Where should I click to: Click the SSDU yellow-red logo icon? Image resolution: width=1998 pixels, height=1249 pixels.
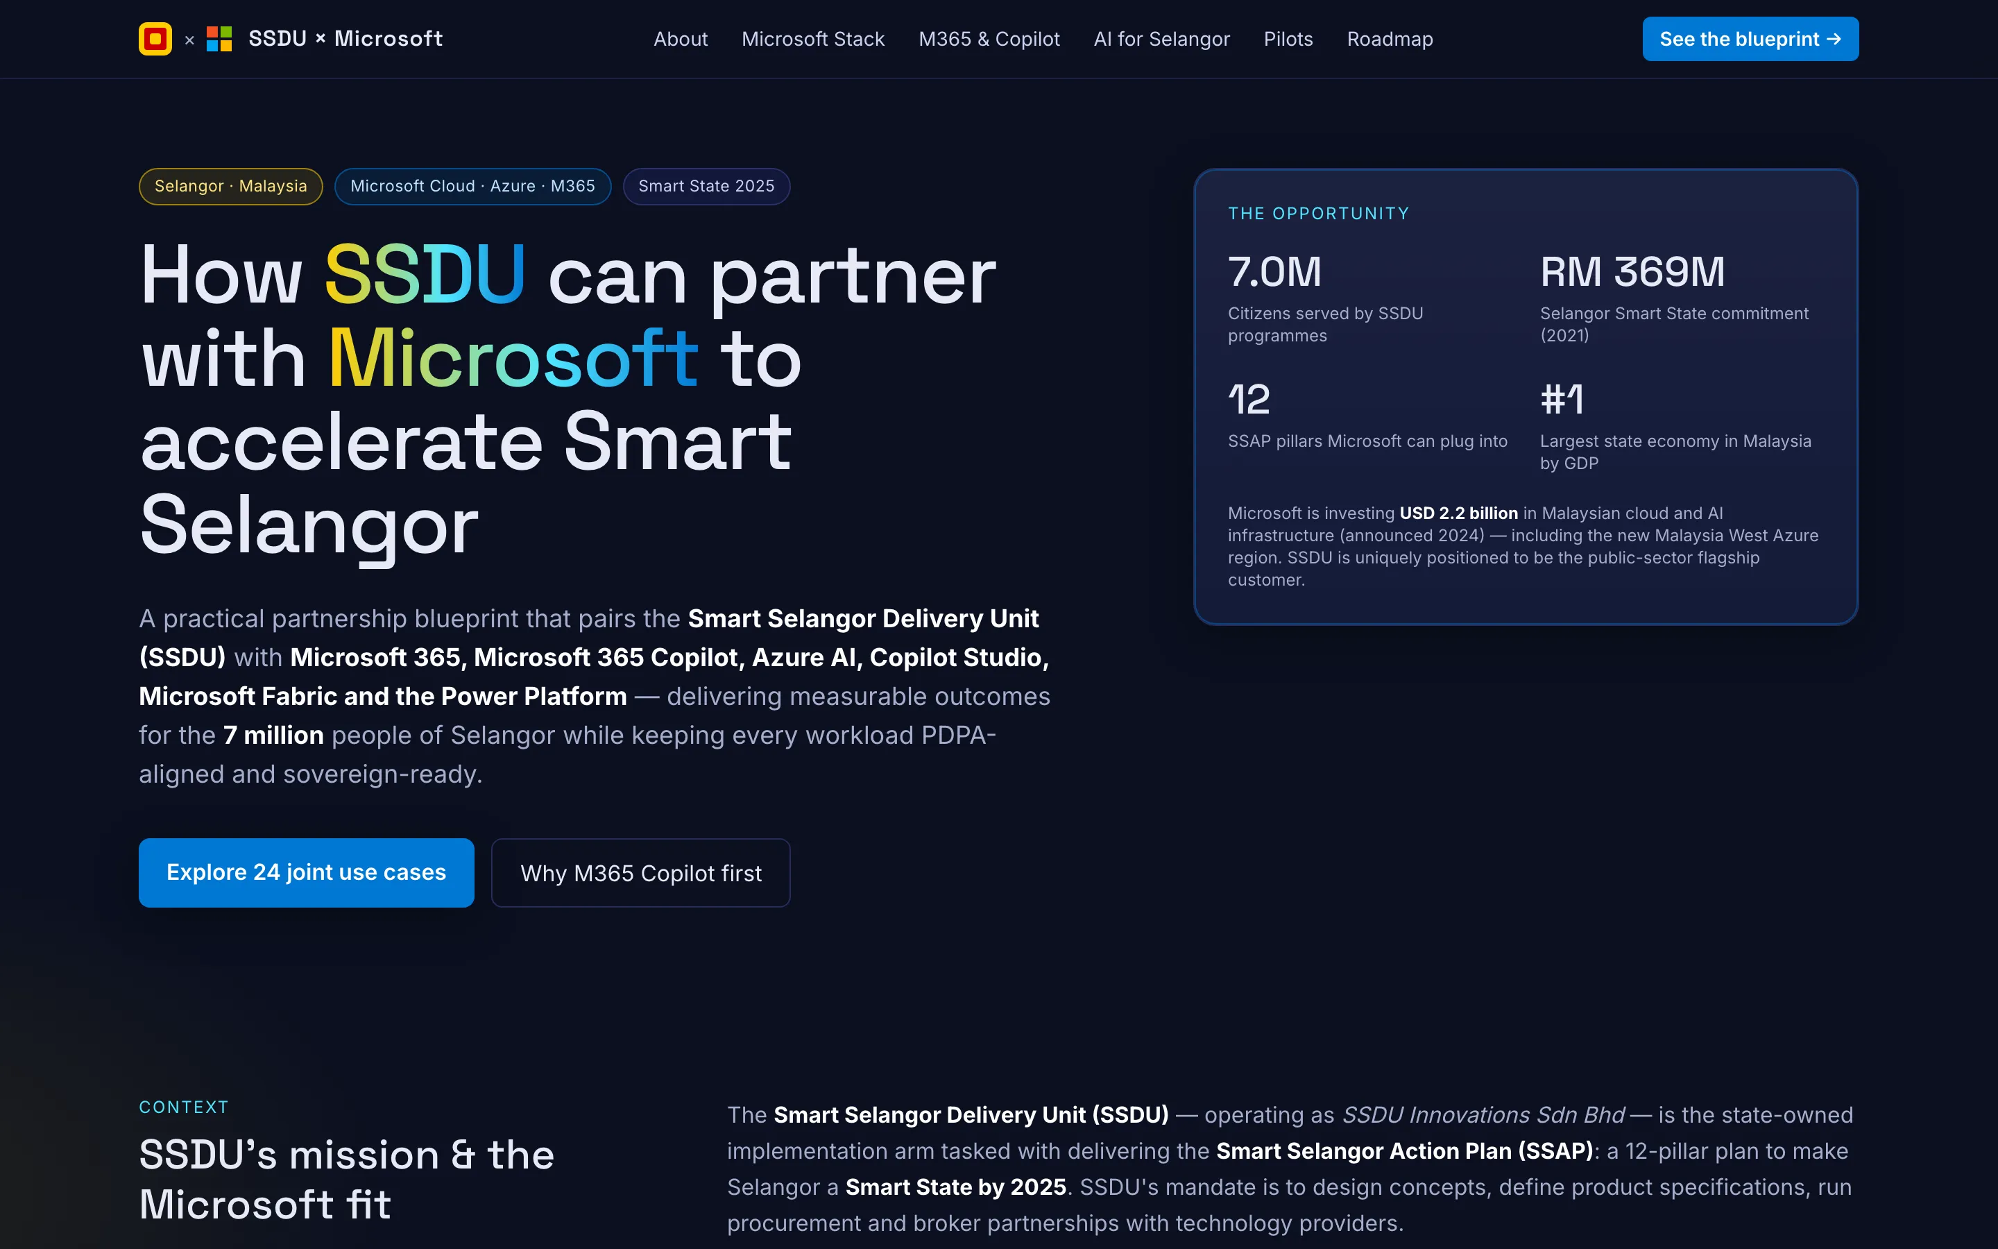tap(155, 39)
